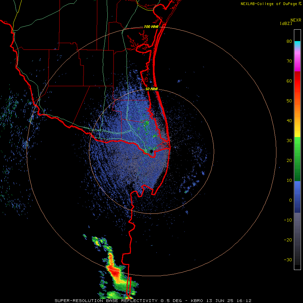303x303 pixels.
Task: Click the 30 value on the dBZ scale
Action: [289, 141]
